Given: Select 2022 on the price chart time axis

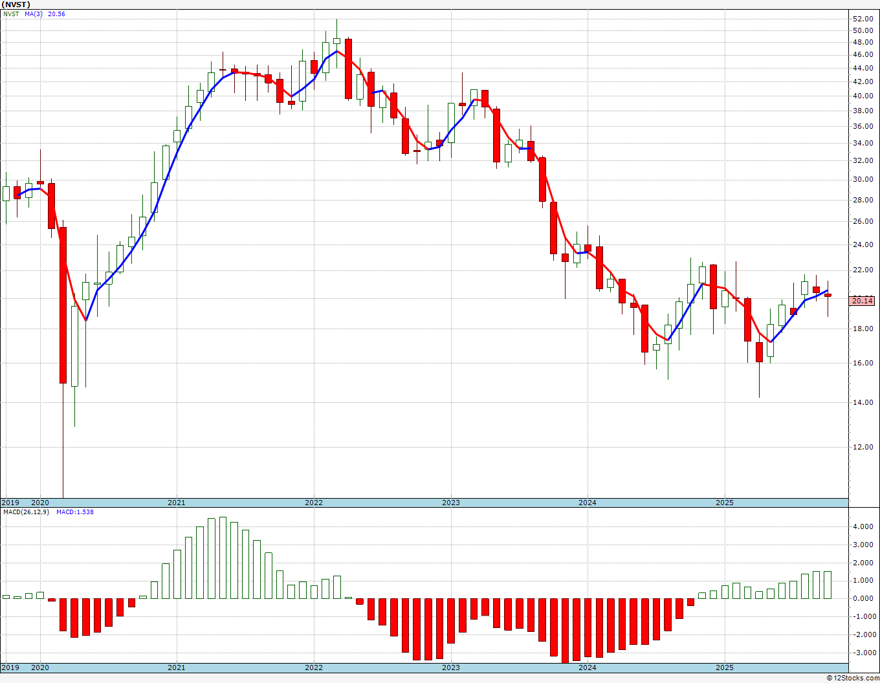Looking at the screenshot, I should [x=314, y=503].
